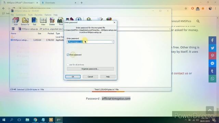Open the WinRAR File menu
This screenshot has width=219, height=123.
(12, 15)
